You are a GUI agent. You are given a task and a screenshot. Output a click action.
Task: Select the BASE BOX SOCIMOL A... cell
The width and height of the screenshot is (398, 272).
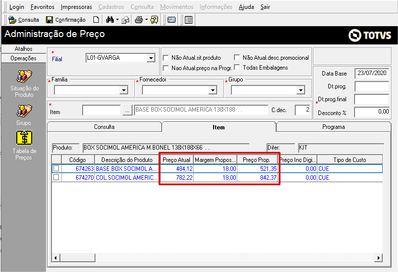click(127, 168)
